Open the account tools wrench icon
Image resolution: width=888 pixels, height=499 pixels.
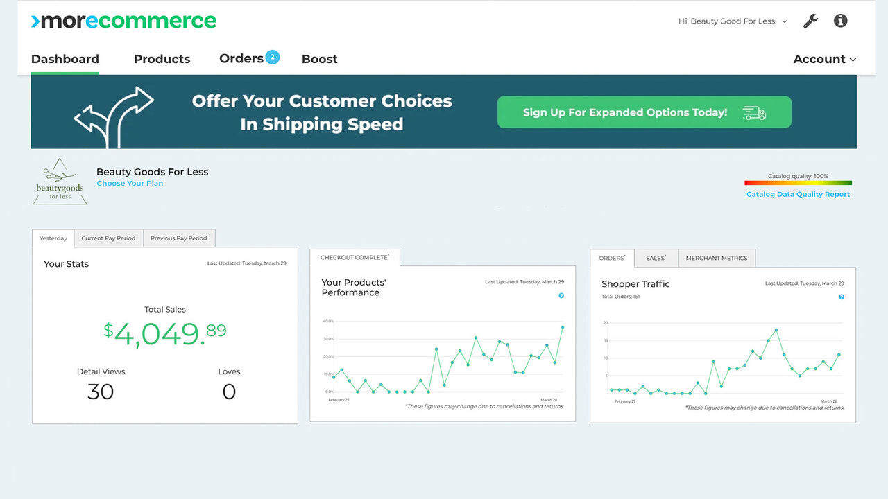(x=810, y=21)
